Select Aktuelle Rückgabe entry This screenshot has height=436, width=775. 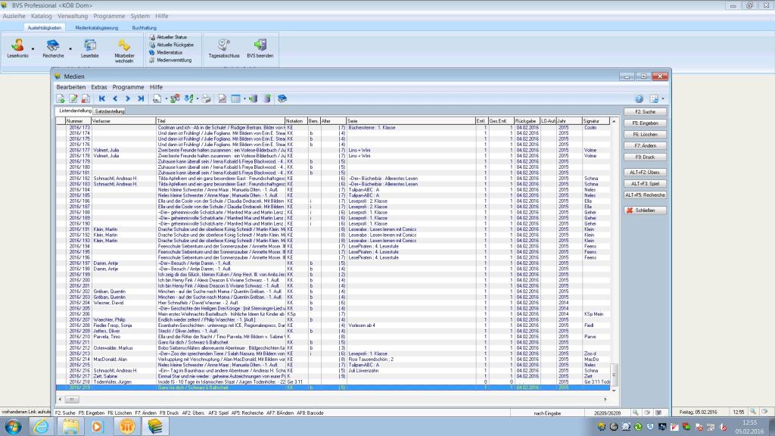pyautogui.click(x=171, y=45)
